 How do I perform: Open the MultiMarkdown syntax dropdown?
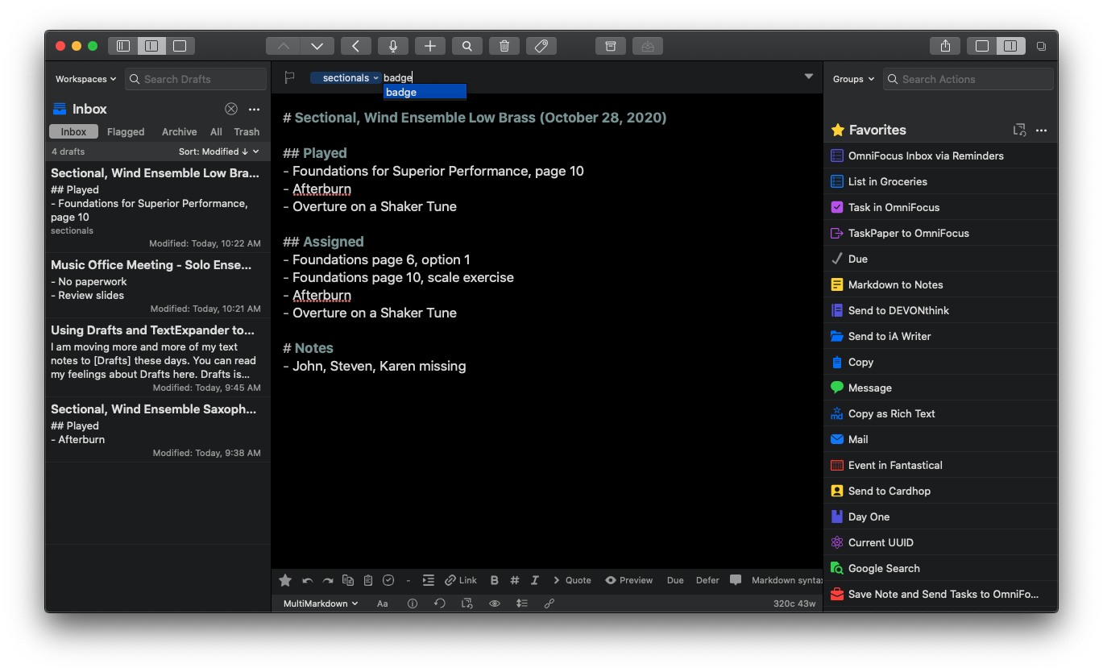click(x=321, y=604)
